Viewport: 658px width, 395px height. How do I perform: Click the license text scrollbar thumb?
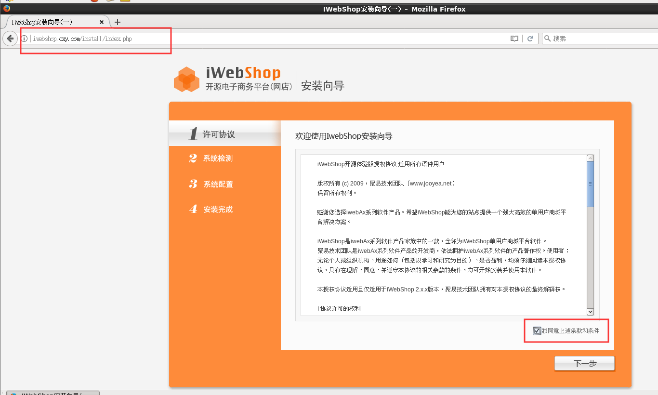click(590, 184)
